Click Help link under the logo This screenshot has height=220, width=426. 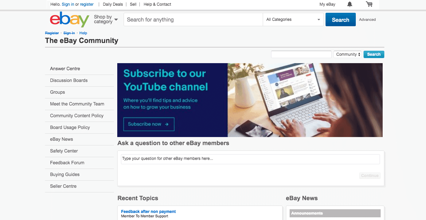(x=83, y=33)
